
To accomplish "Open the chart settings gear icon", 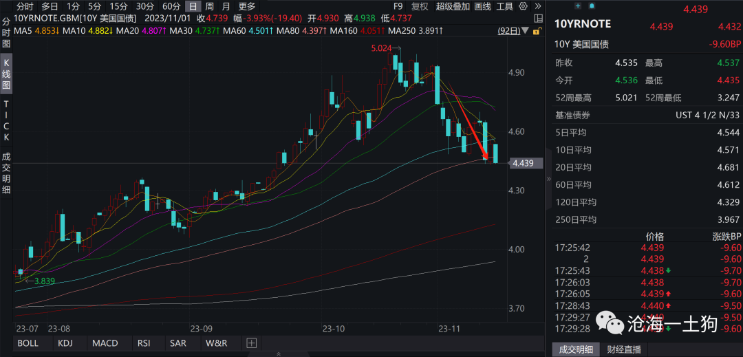I will [x=523, y=7].
